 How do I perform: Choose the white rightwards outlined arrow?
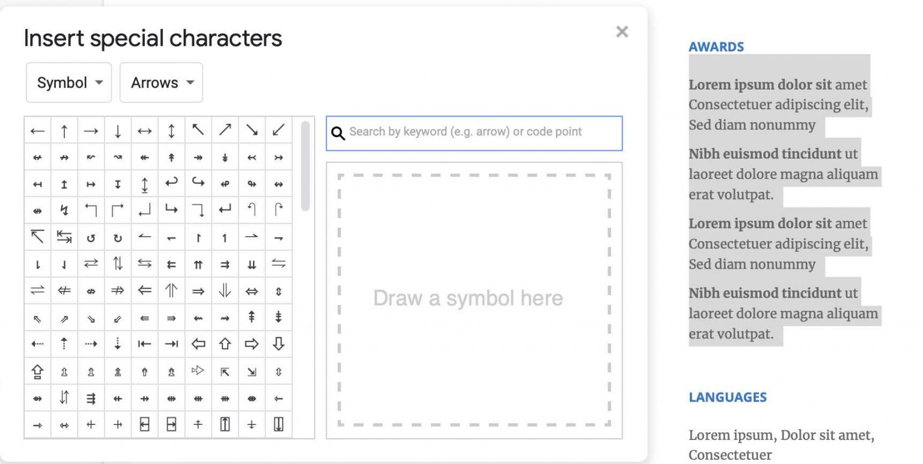251,344
